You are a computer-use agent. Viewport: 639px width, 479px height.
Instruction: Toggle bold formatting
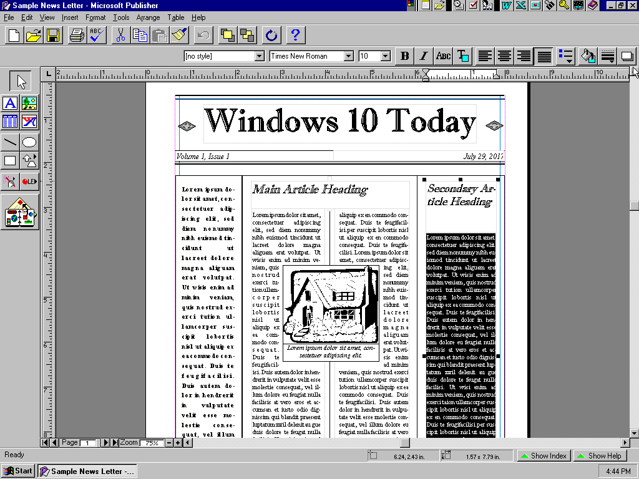coord(404,56)
